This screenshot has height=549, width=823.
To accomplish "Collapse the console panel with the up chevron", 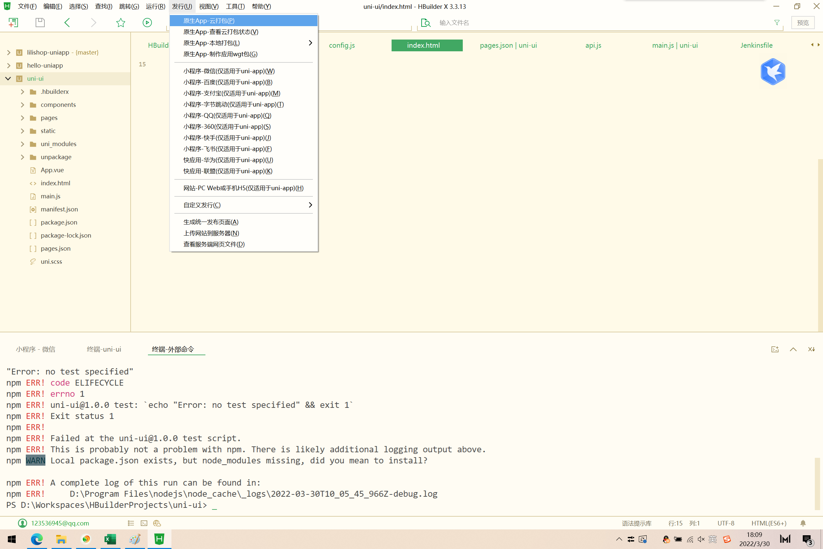I will [793, 349].
